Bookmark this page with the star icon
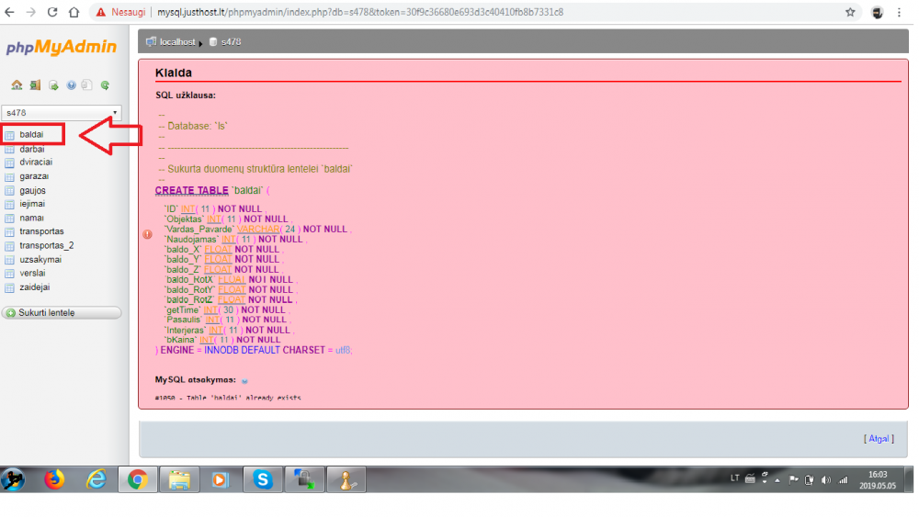 [850, 12]
